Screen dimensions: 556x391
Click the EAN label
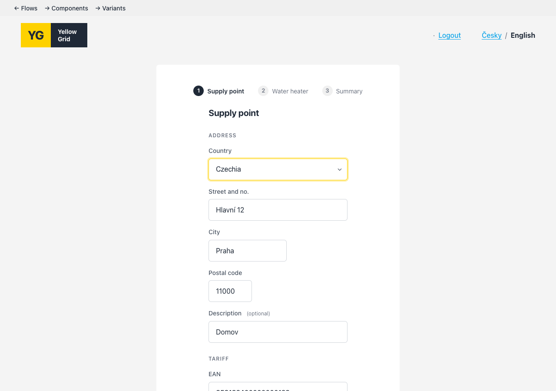pos(215,374)
